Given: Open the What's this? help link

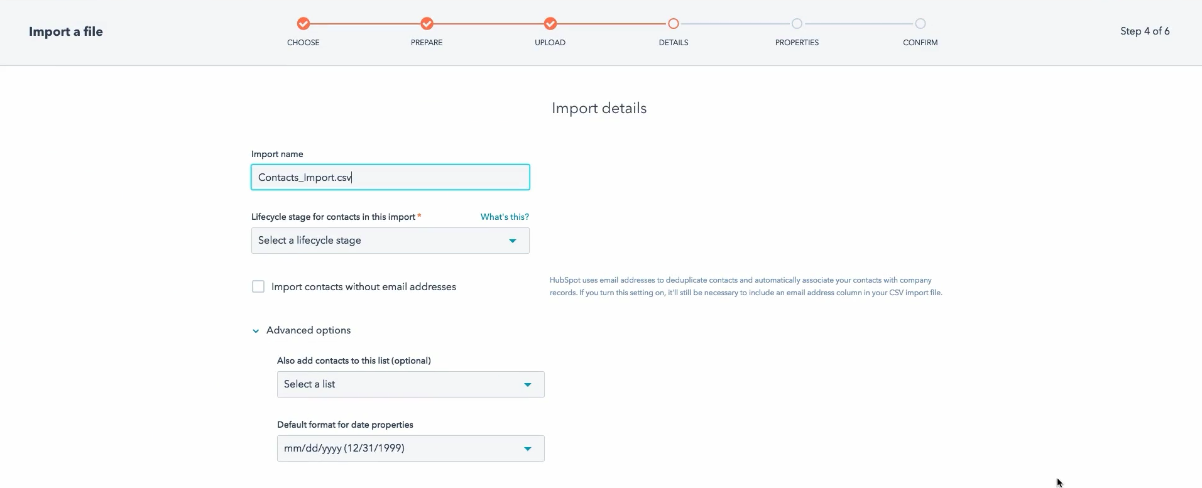Looking at the screenshot, I should coord(505,217).
